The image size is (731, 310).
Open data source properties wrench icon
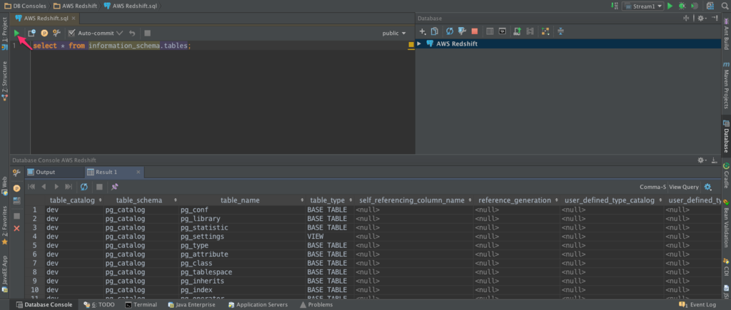pos(462,31)
